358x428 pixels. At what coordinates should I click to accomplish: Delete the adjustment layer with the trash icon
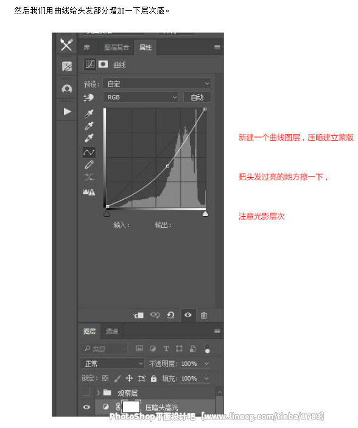(x=204, y=315)
